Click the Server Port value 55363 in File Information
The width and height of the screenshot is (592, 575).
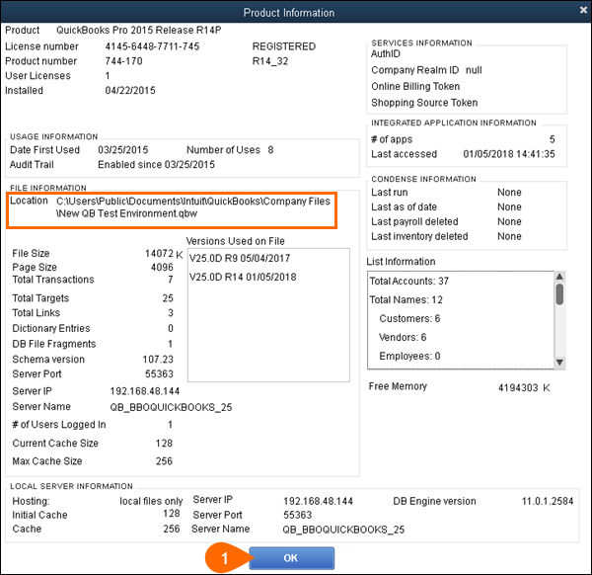[159, 373]
